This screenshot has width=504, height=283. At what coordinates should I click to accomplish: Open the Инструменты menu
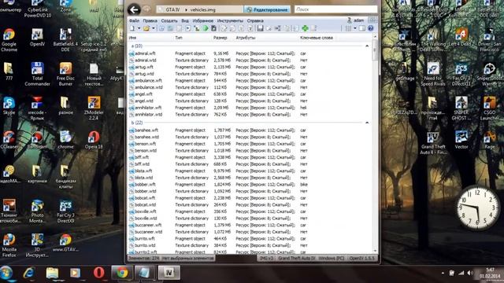click(230, 20)
